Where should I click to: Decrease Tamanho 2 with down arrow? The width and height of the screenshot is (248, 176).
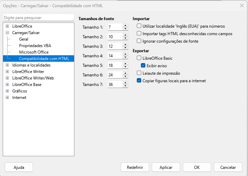click(125, 38)
